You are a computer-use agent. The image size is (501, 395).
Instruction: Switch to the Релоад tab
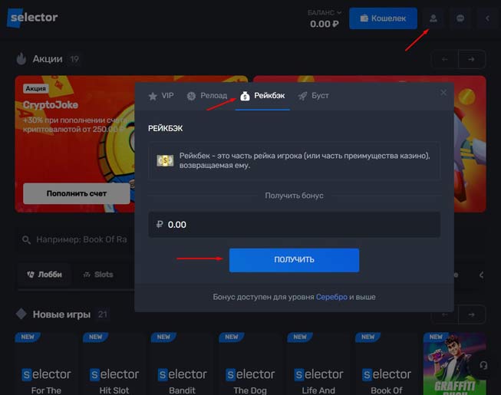coord(207,96)
